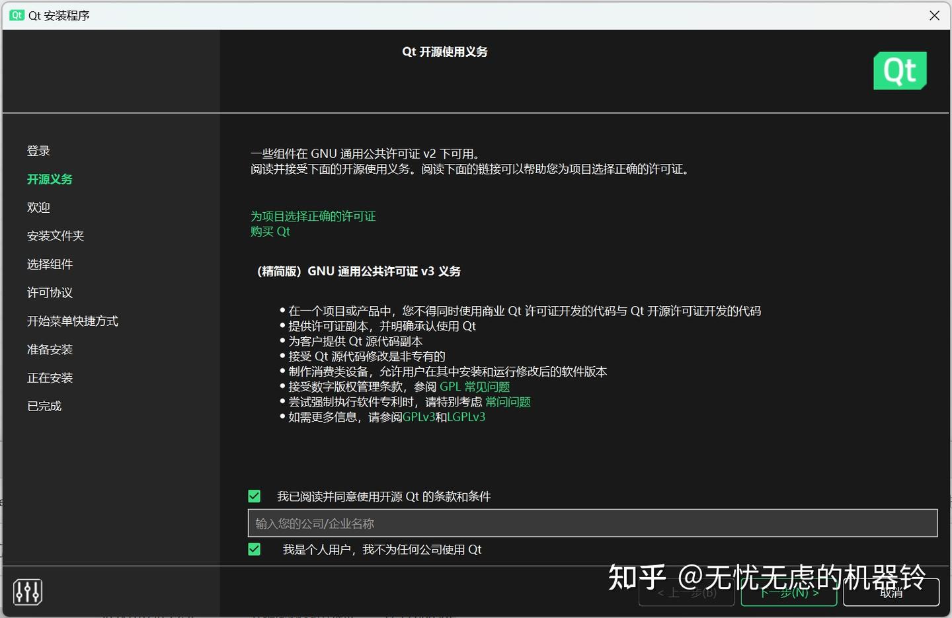952x618 pixels.
Task: Open the GPL 常见问题 link
Action: click(474, 386)
